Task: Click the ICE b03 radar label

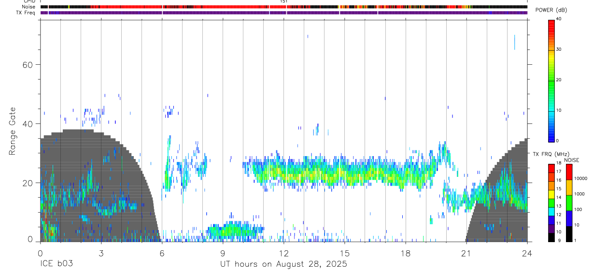Action: pyautogui.click(x=56, y=264)
